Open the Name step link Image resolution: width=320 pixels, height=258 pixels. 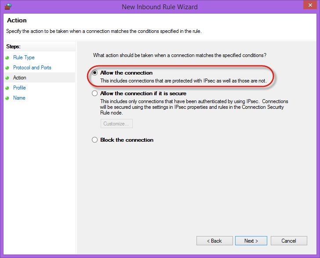[x=19, y=98]
